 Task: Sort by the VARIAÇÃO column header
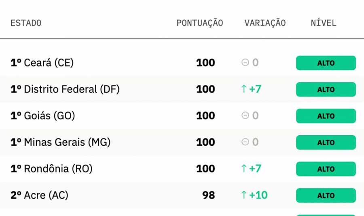point(265,23)
